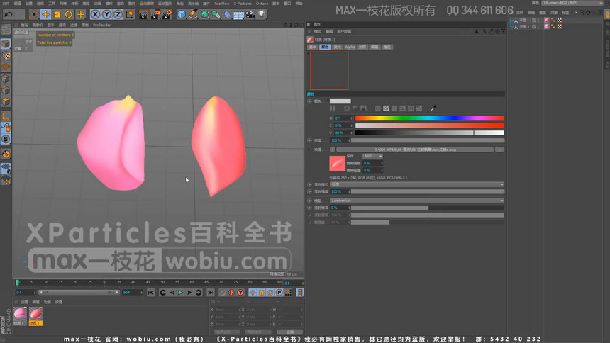Image resolution: width=610 pixels, height=343 pixels.
Task: Click the Record Active Objects button
Action: click(x=223, y=293)
